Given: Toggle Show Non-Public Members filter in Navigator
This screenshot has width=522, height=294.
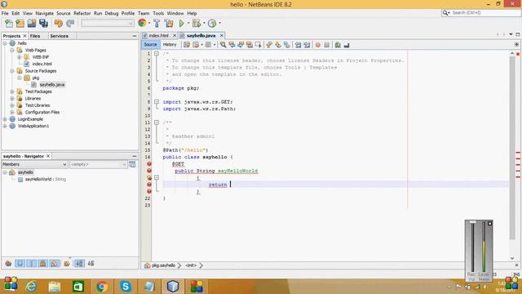Looking at the screenshot, I should pos(42,264).
